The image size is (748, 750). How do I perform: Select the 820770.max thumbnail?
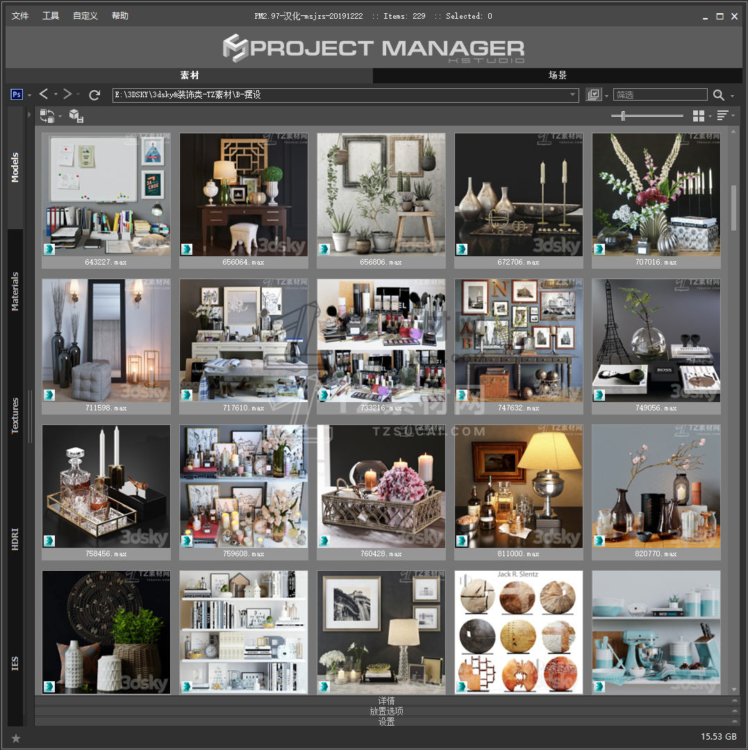tap(656, 492)
